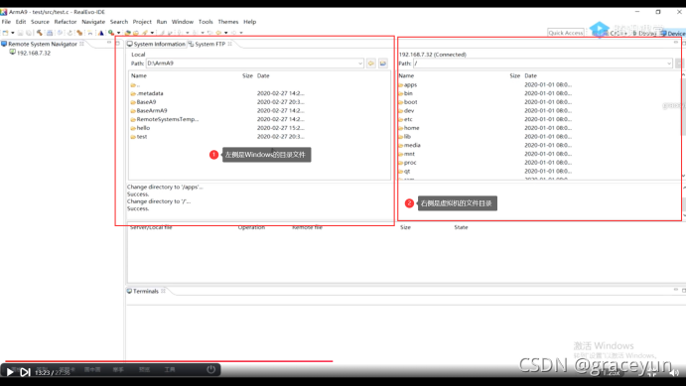Select the System FTP tab
The width and height of the screenshot is (687, 386).
(206, 44)
